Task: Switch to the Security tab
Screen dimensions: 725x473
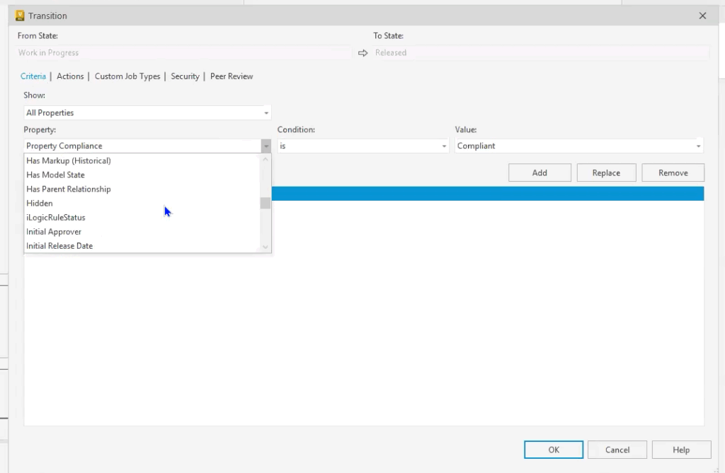Action: [x=185, y=76]
